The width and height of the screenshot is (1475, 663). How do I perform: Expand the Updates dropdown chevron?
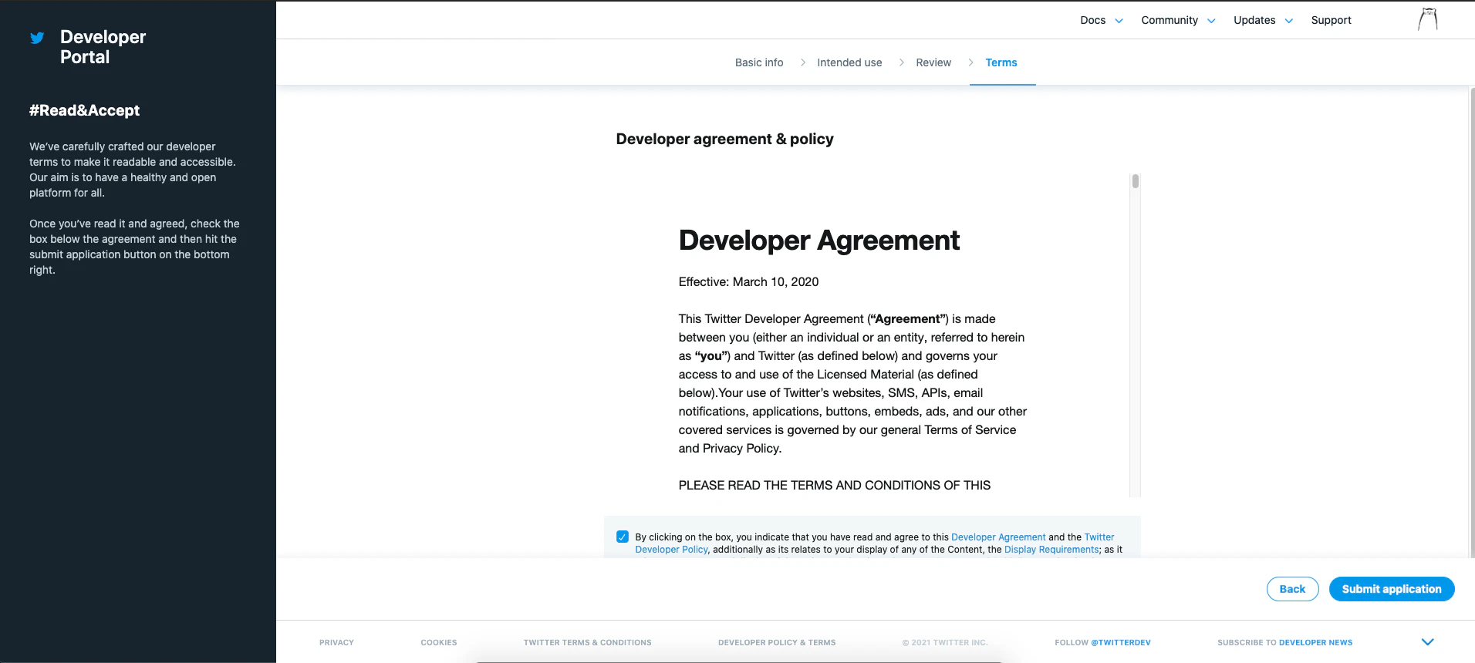click(1288, 21)
